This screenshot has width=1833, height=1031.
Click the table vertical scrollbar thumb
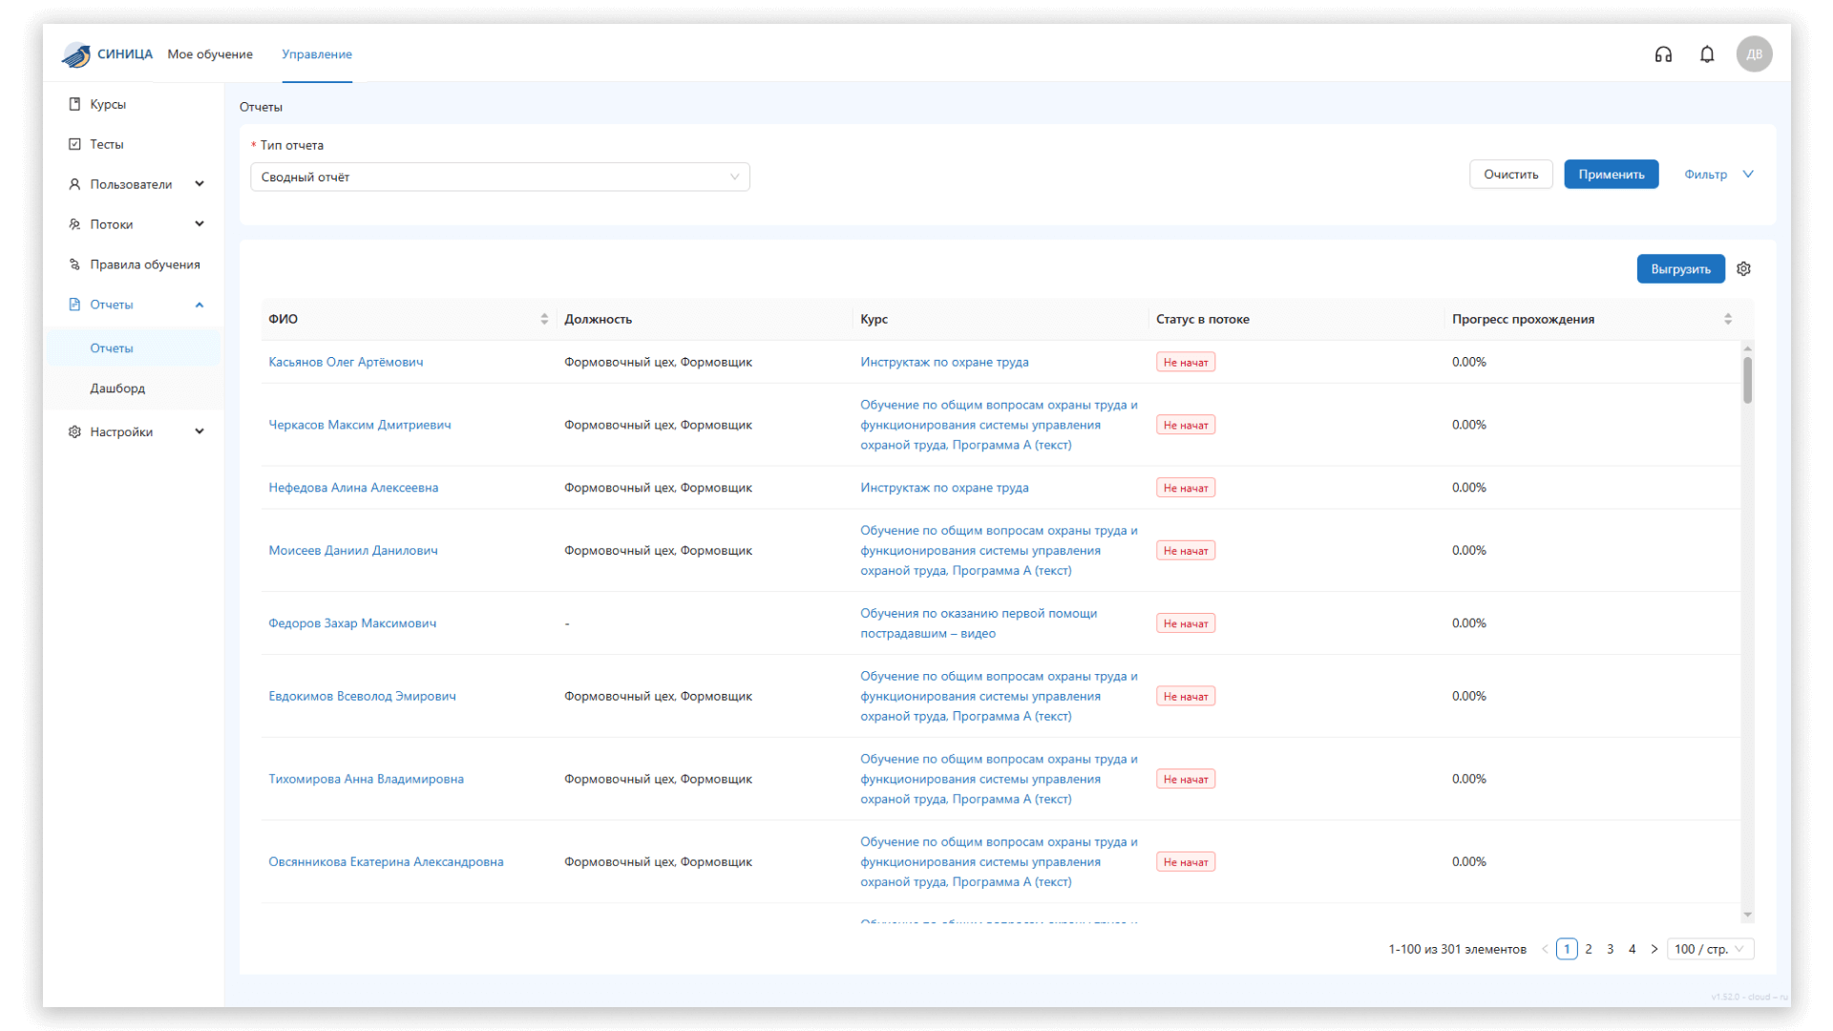coord(1747,380)
